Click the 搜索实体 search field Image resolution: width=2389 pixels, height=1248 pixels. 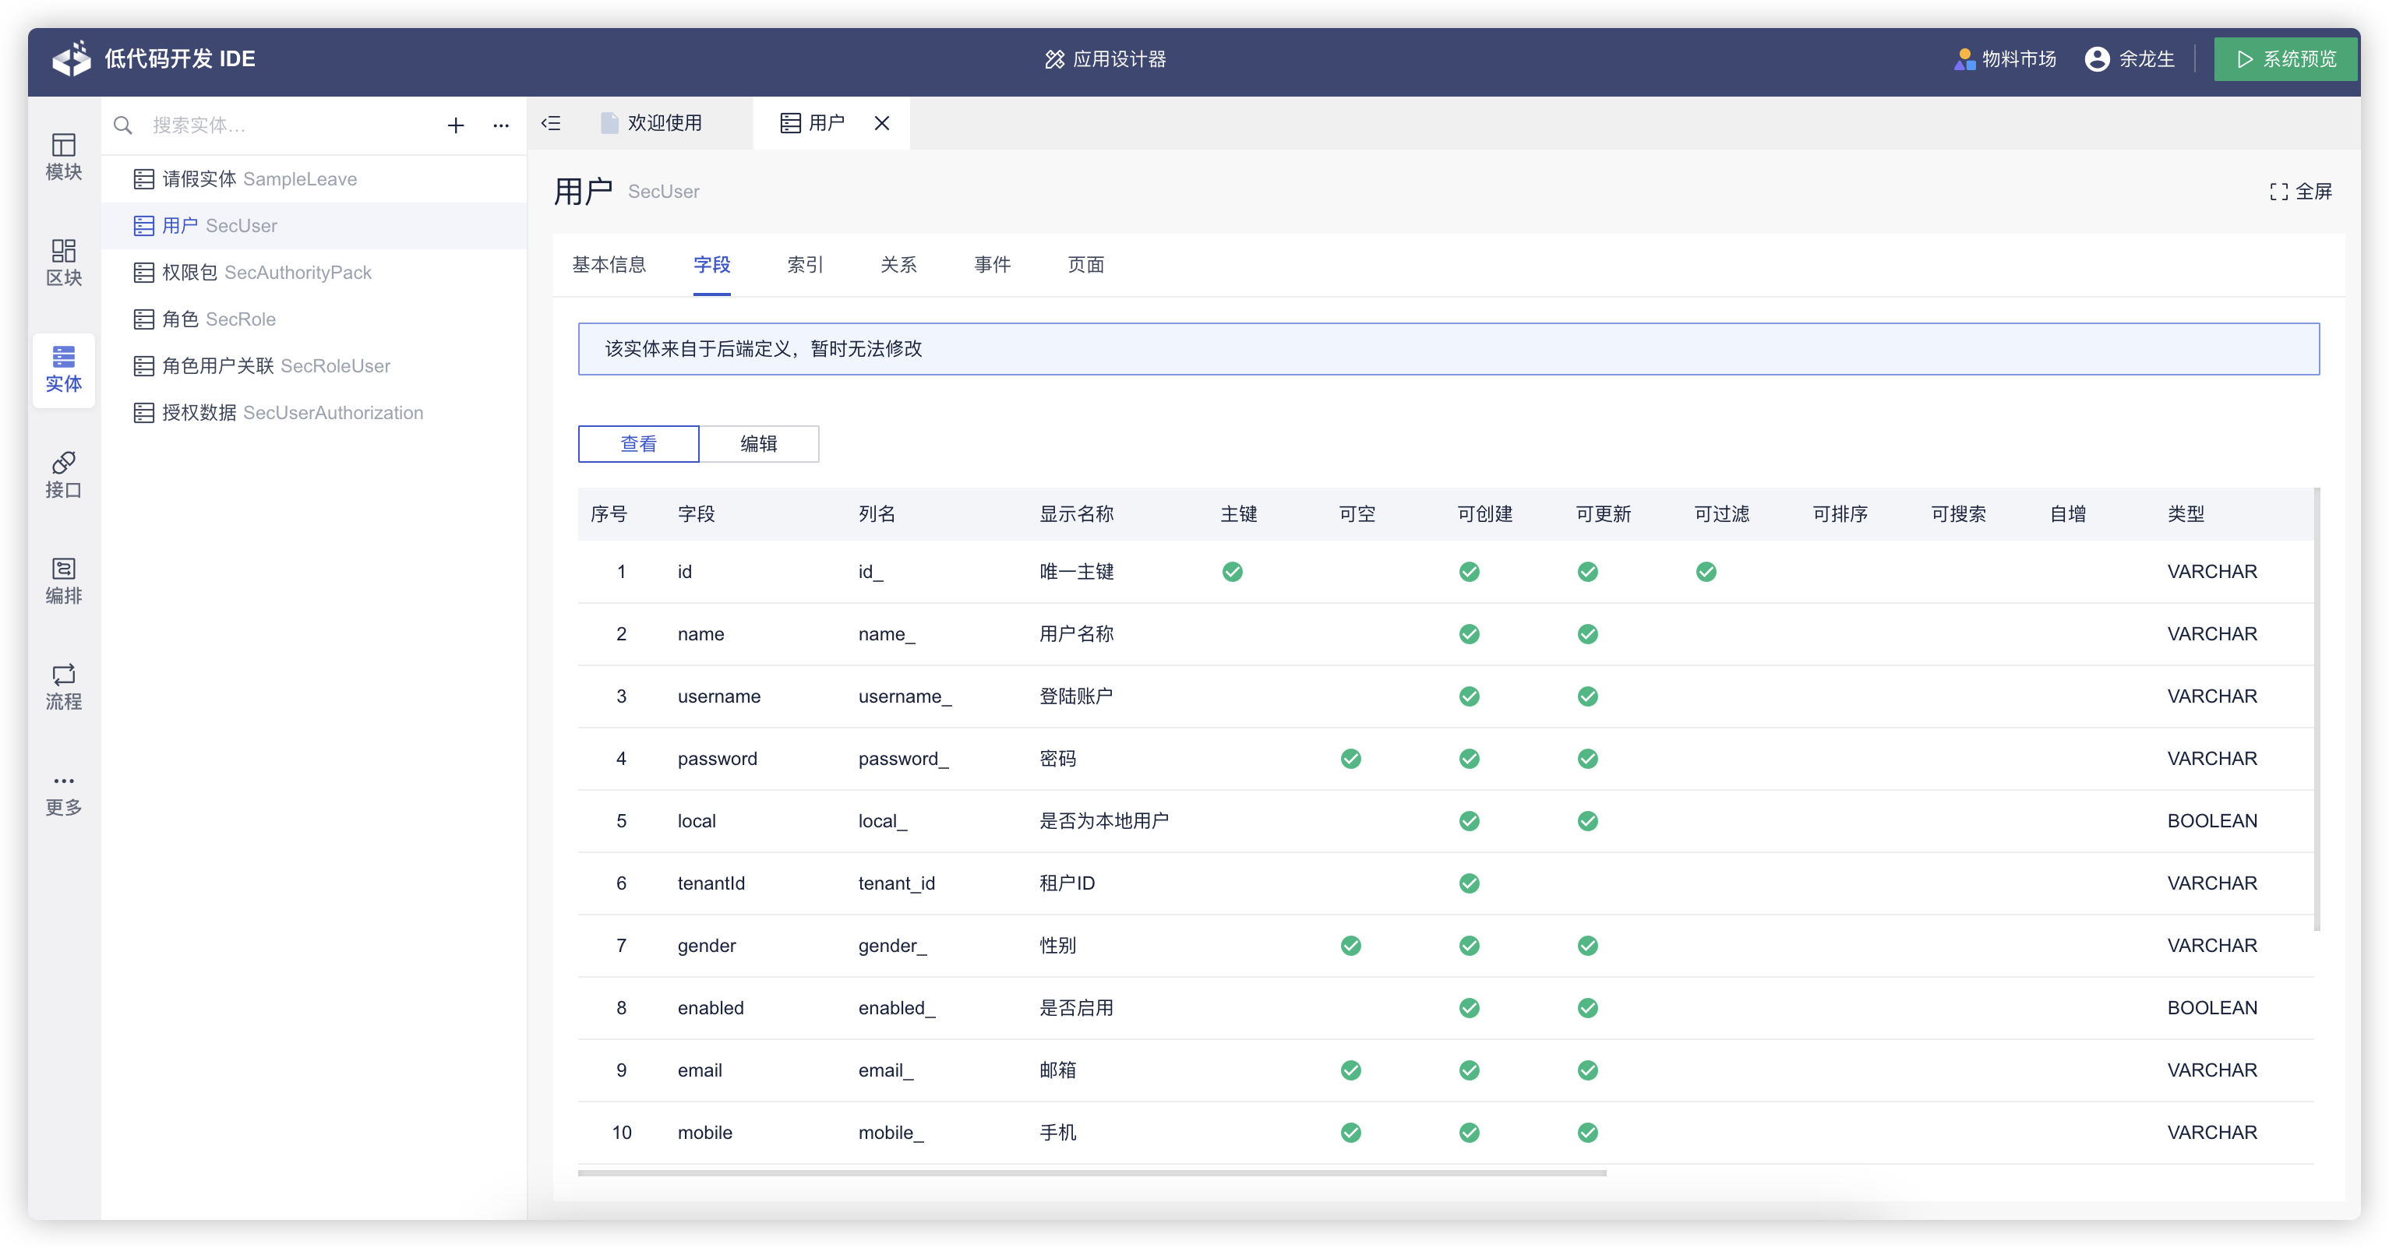[x=288, y=125]
